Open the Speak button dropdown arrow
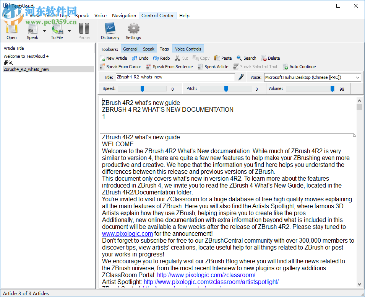Image resolution: width=365 pixels, height=297 pixels. tap(44, 31)
